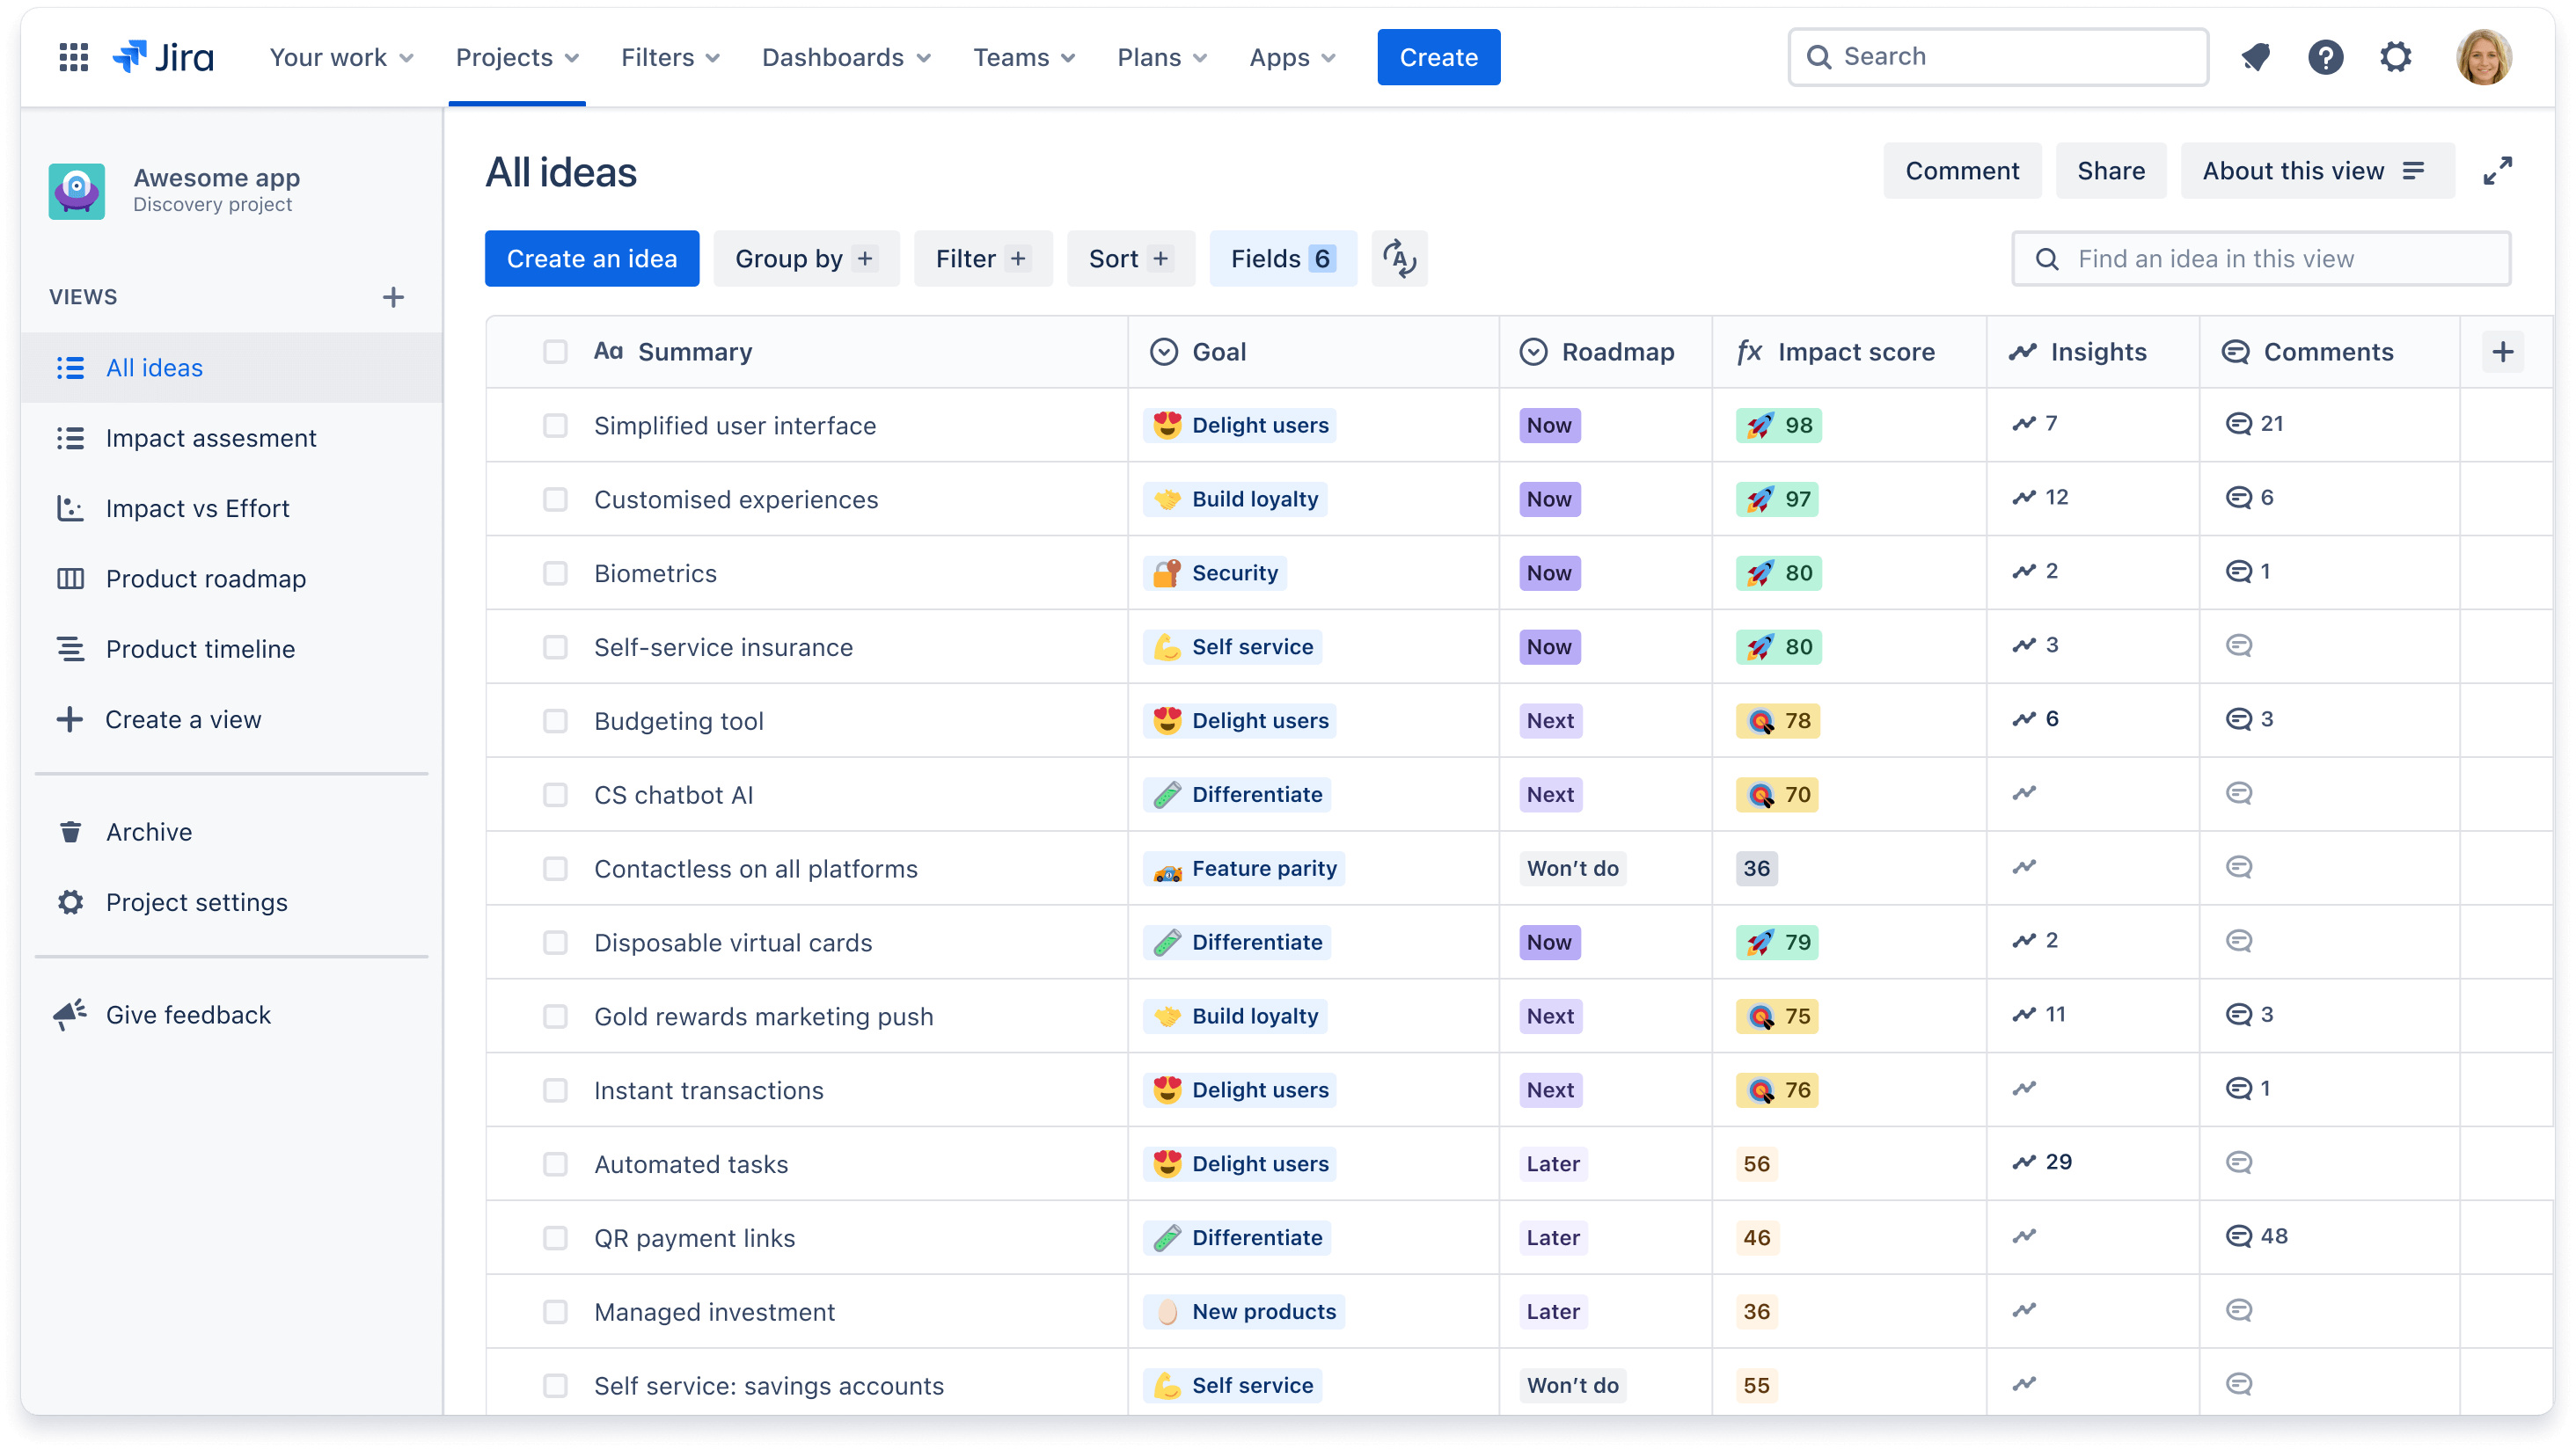Open the Impact assessment view
Screen dimensions: 2576x1450
[210, 437]
